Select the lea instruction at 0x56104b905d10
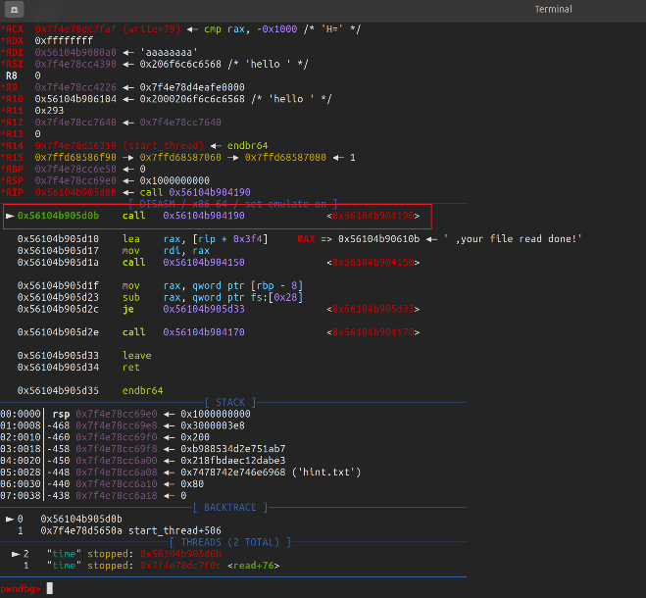646x598 pixels. [142, 239]
